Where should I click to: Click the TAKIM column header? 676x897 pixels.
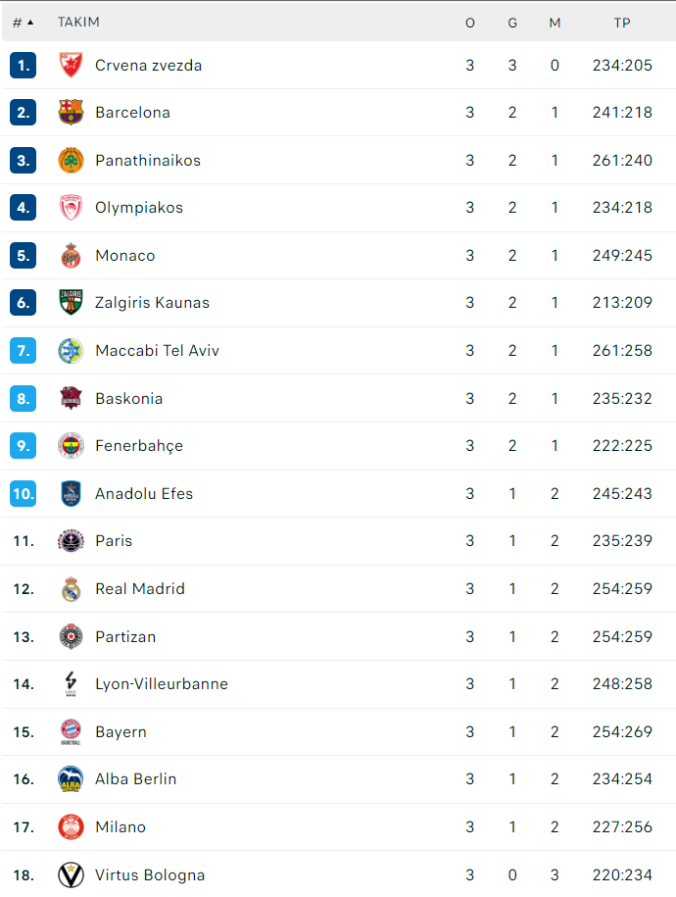pos(78,22)
